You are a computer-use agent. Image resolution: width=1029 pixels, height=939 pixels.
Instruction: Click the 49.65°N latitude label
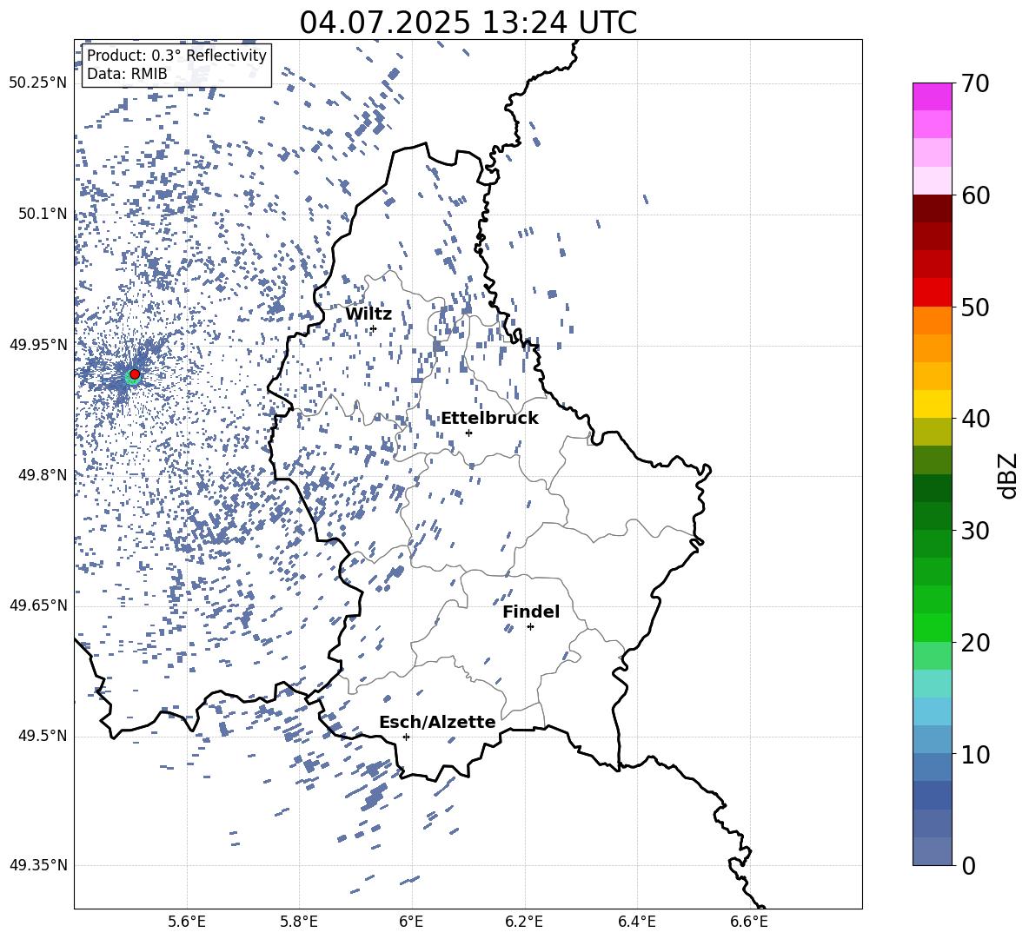pyautogui.click(x=38, y=605)
